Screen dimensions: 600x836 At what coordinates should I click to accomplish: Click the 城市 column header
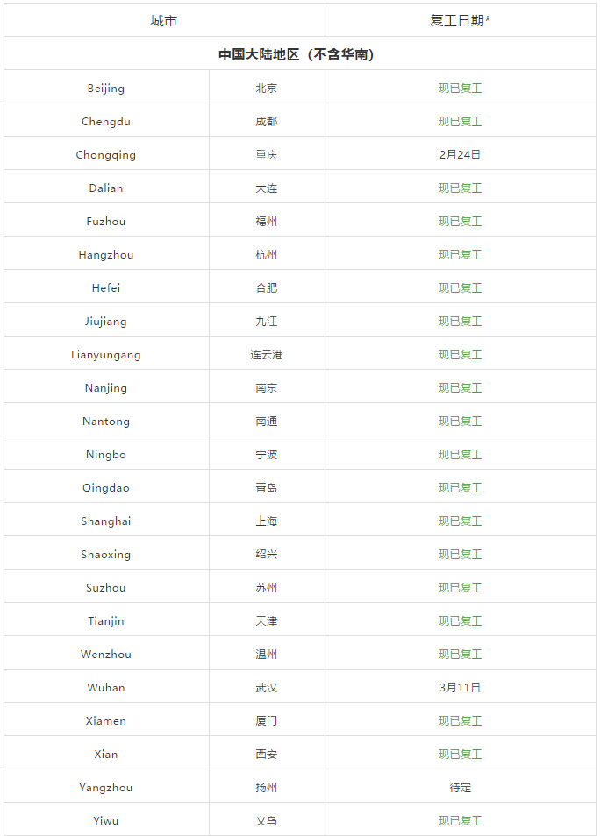(164, 20)
